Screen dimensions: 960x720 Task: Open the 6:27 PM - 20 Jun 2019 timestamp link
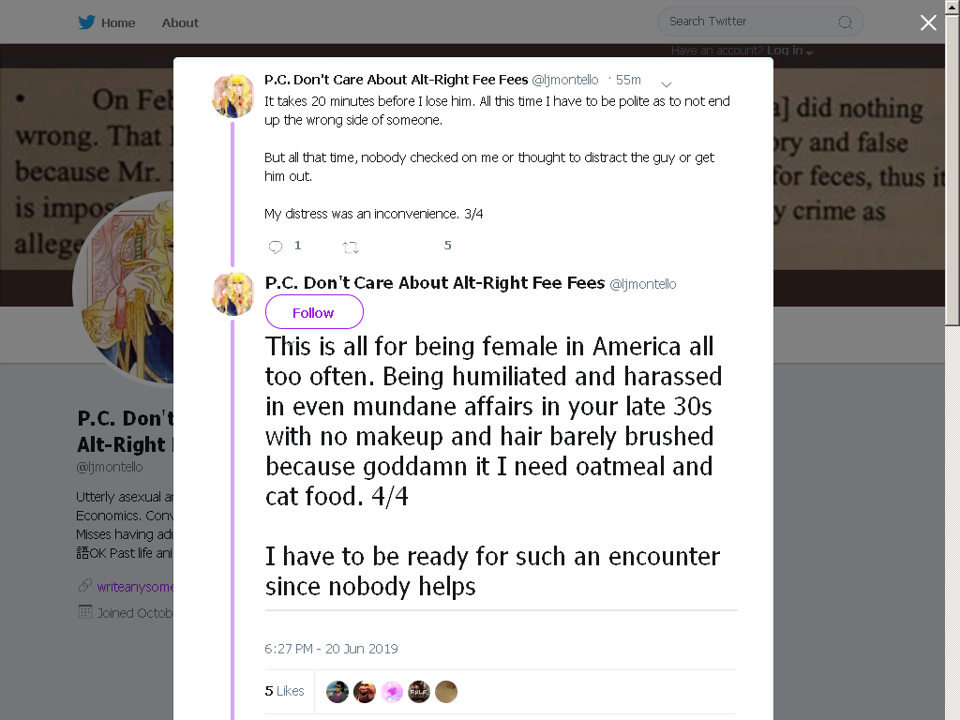click(331, 649)
